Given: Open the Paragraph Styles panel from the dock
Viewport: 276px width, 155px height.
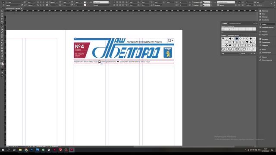Looking at the screenshot, I should click(x=267, y=53).
